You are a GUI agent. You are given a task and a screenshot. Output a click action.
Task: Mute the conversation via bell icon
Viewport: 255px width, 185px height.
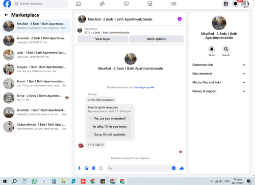[212, 49]
